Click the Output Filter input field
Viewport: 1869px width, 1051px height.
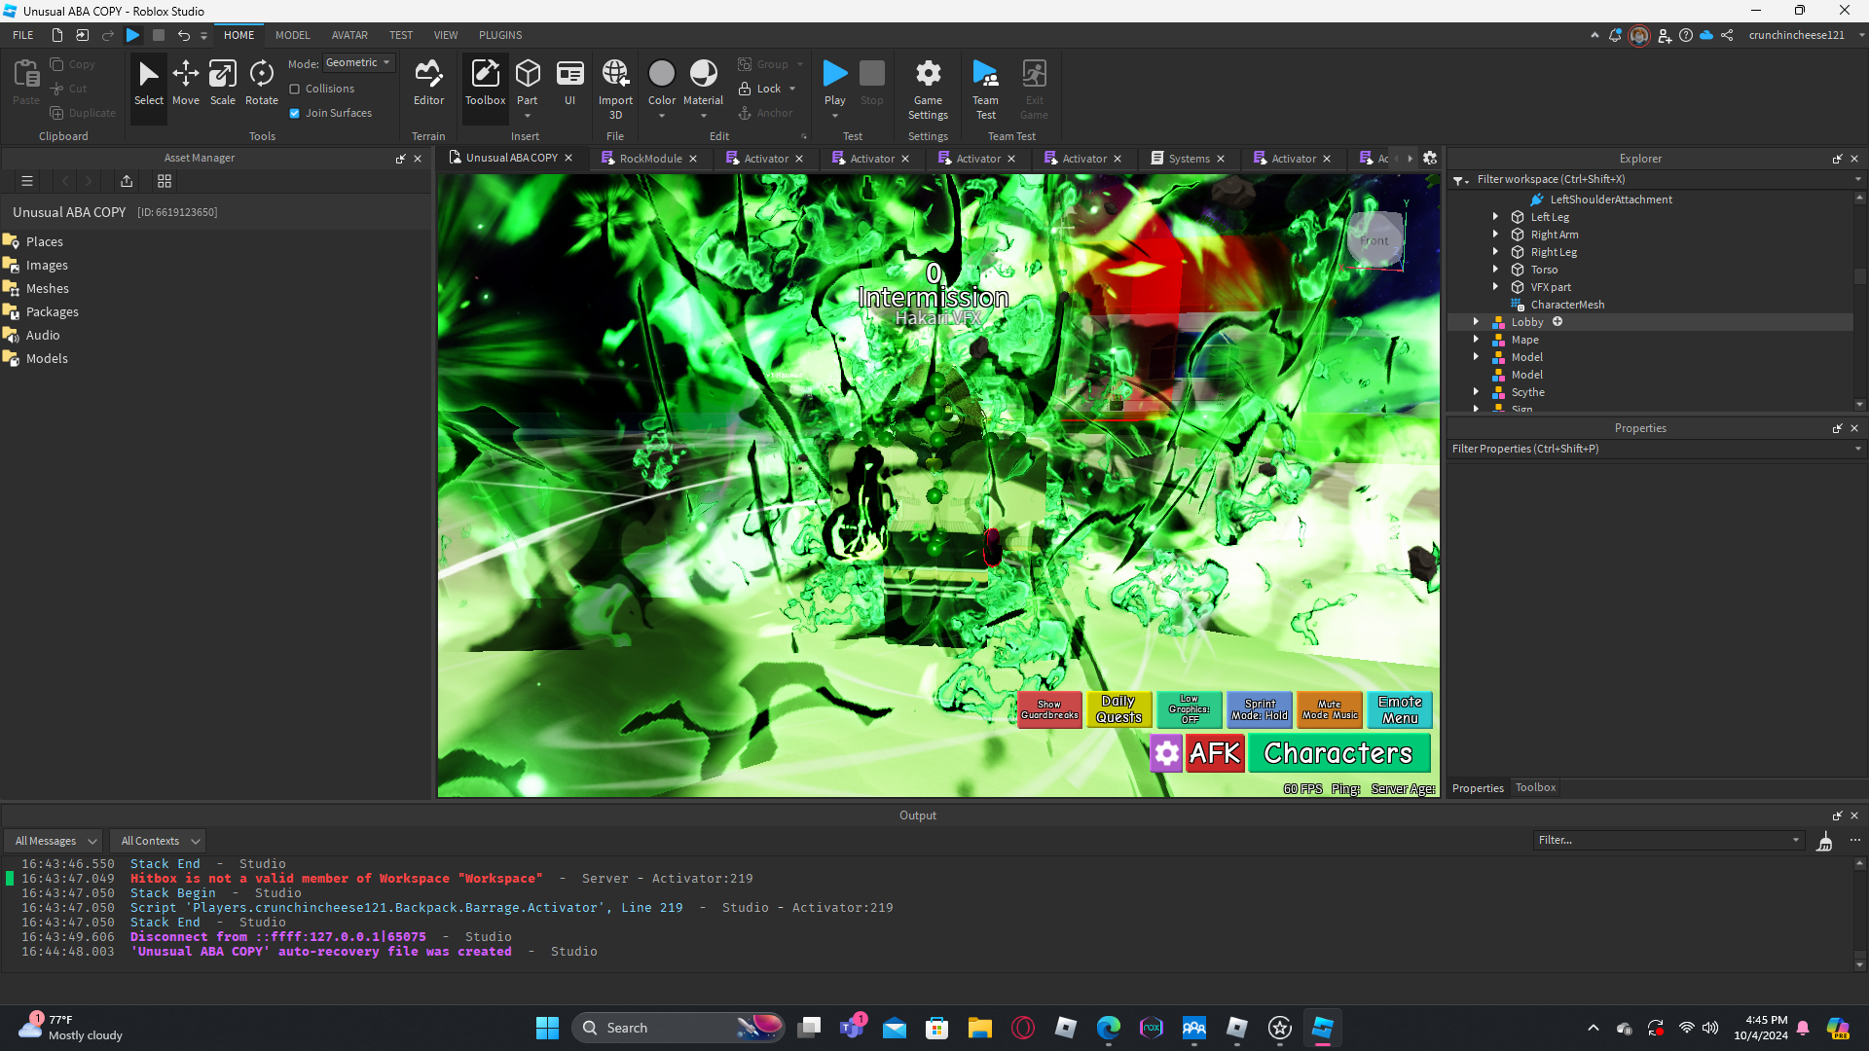coord(1668,841)
